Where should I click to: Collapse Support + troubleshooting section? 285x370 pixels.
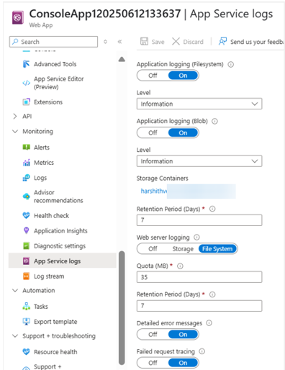pos(15,335)
